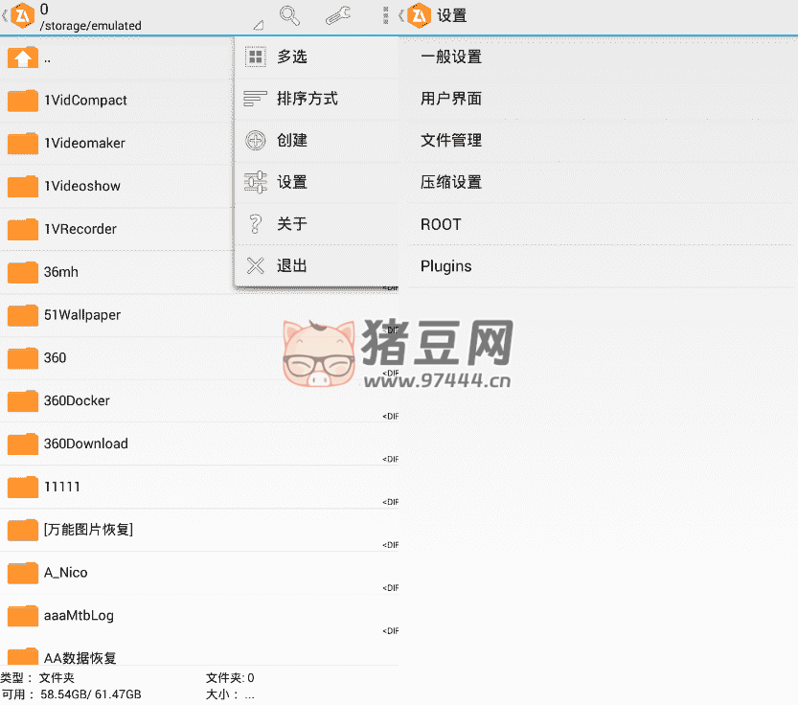Screen dimensions: 798x705
Task: Open the A_Nico folder
Action: (199, 573)
